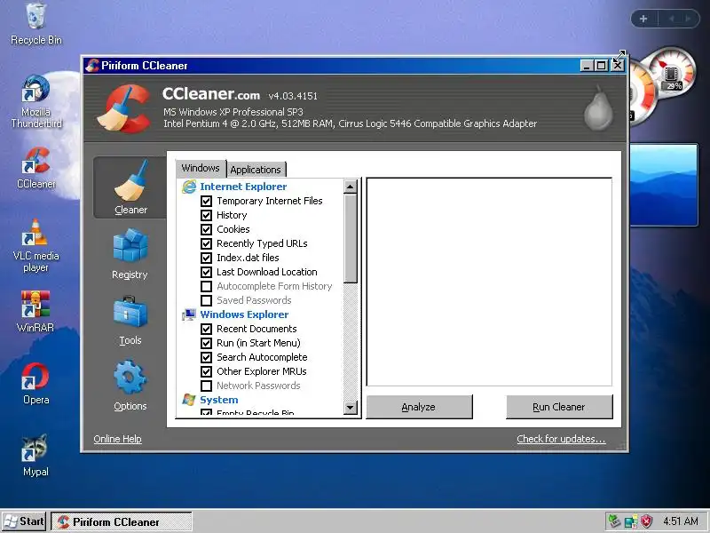This screenshot has height=533, width=710.
Task: Select Opera desktop shortcut
Action: click(x=36, y=384)
